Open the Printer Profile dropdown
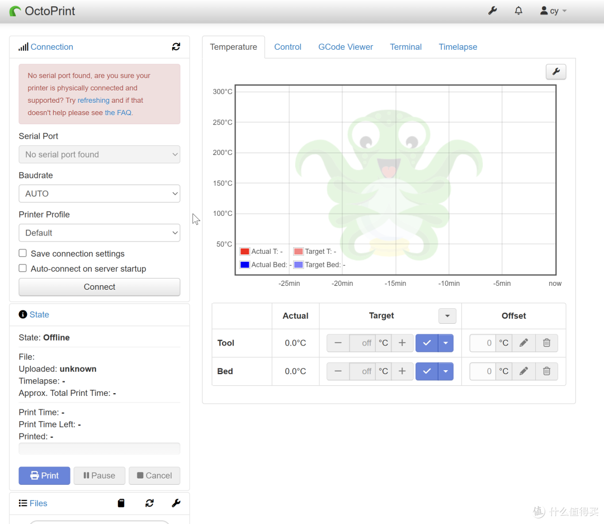The image size is (604, 524). point(100,233)
